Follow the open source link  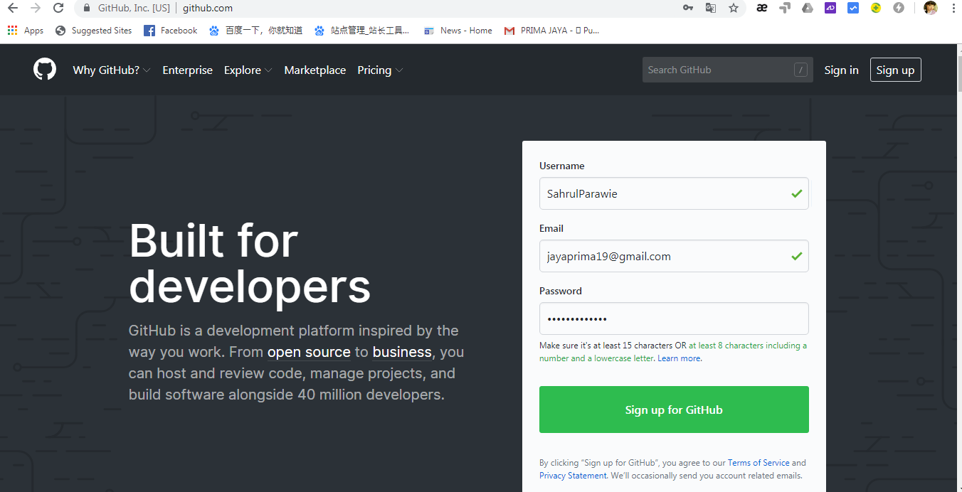(x=309, y=352)
